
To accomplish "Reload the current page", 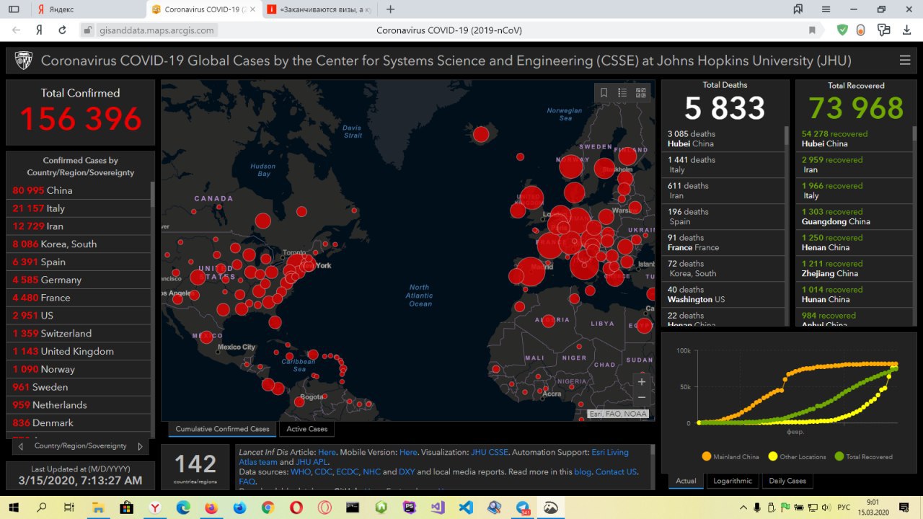I will tap(62, 30).
